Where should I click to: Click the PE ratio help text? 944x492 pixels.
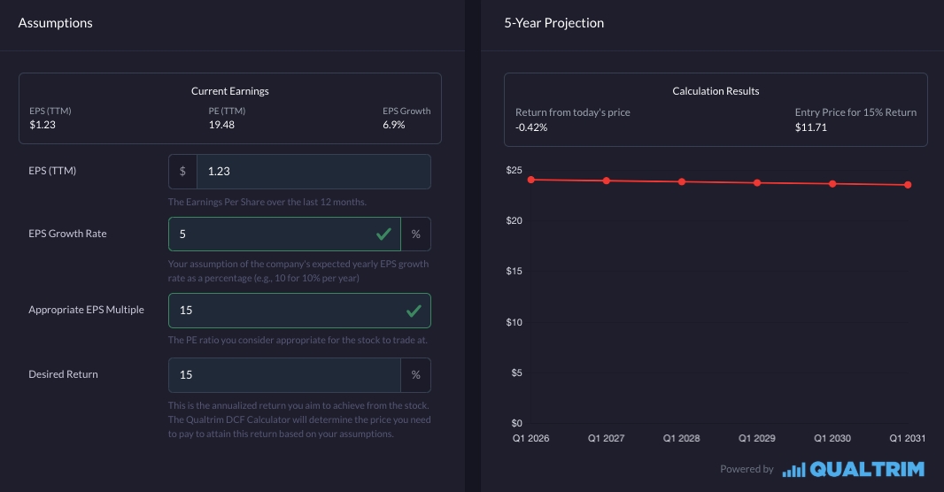(x=298, y=341)
